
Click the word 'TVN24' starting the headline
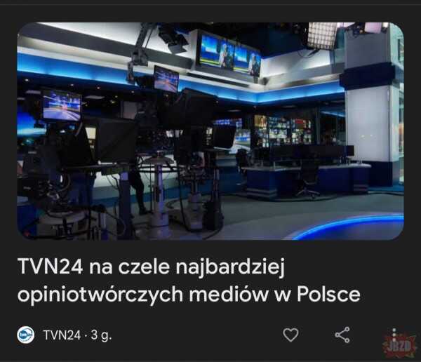pos(51,267)
